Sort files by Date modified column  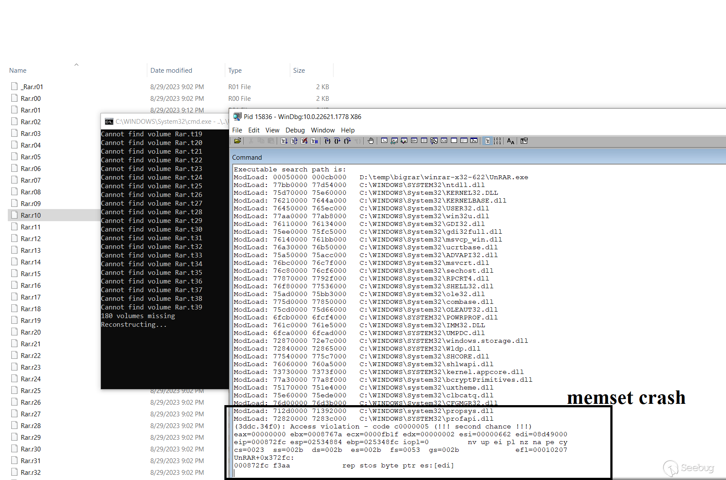tap(171, 71)
